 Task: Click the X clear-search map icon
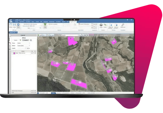85,35
